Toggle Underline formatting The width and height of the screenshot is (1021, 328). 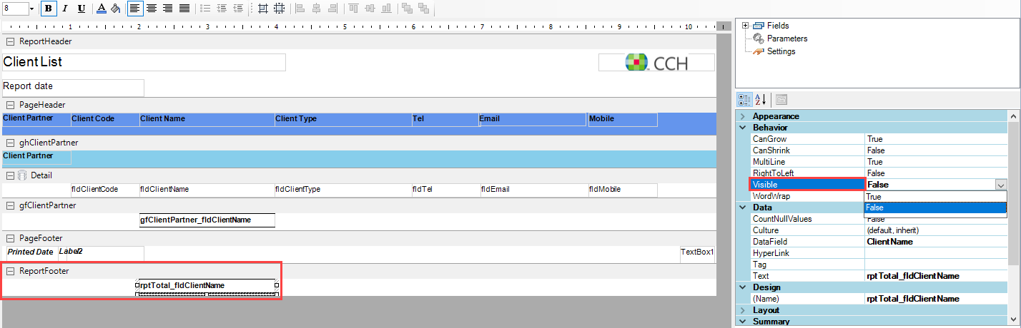pyautogui.click(x=81, y=9)
